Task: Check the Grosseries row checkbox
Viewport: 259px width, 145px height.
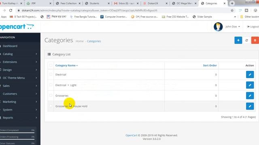Action: [x=51, y=95]
